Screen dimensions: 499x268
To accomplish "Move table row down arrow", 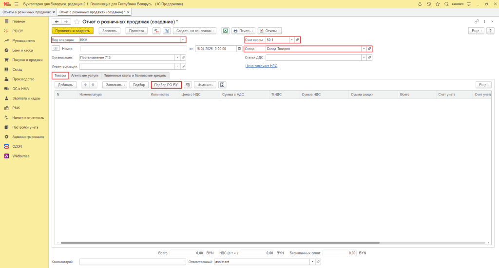I will tap(93, 85).
